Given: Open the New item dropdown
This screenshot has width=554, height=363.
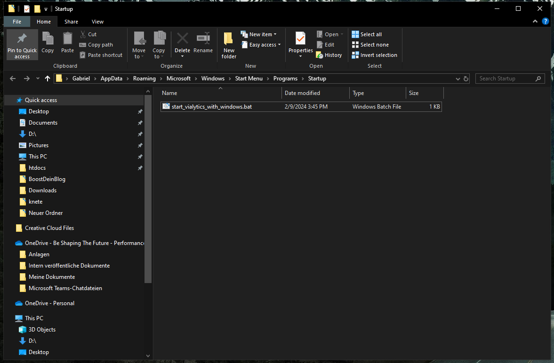Looking at the screenshot, I should pyautogui.click(x=258, y=34).
